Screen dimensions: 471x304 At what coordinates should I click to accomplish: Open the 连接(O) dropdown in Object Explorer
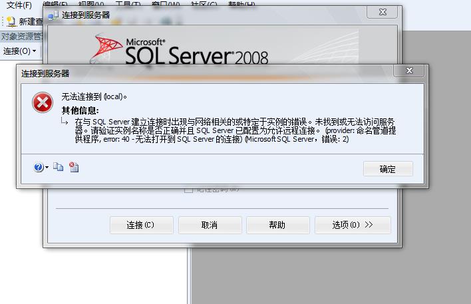point(19,51)
